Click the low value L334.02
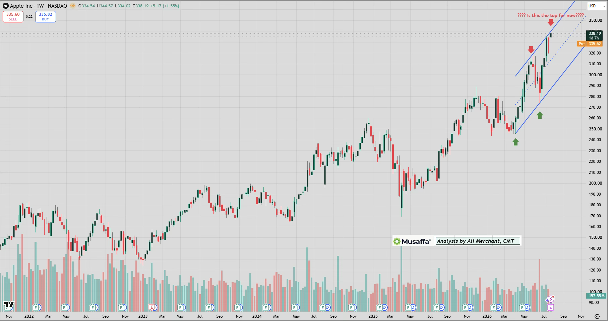The height and width of the screenshot is (321, 608). 123,6
